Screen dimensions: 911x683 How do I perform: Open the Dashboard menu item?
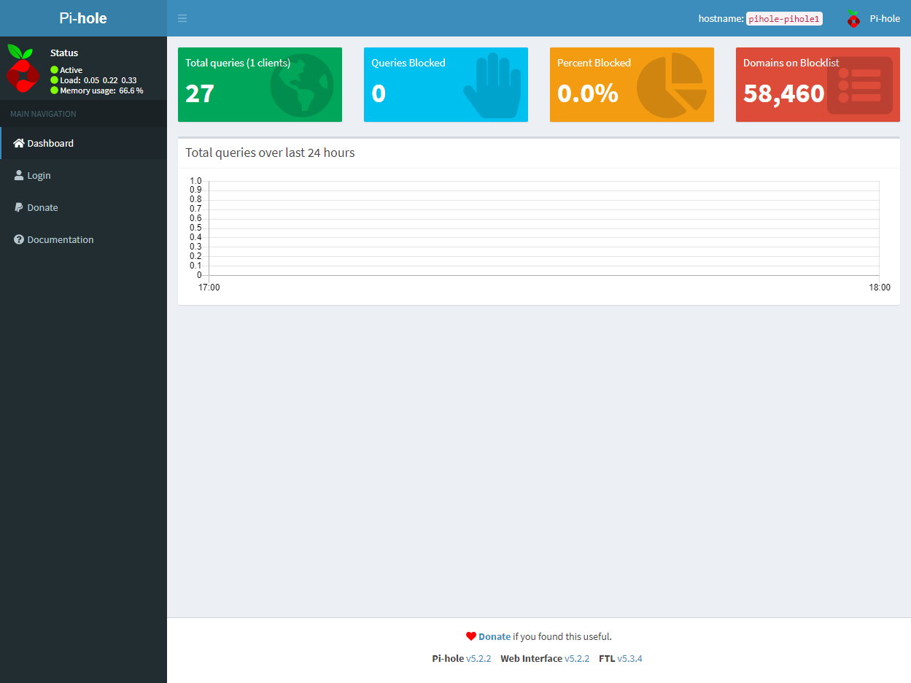point(83,143)
